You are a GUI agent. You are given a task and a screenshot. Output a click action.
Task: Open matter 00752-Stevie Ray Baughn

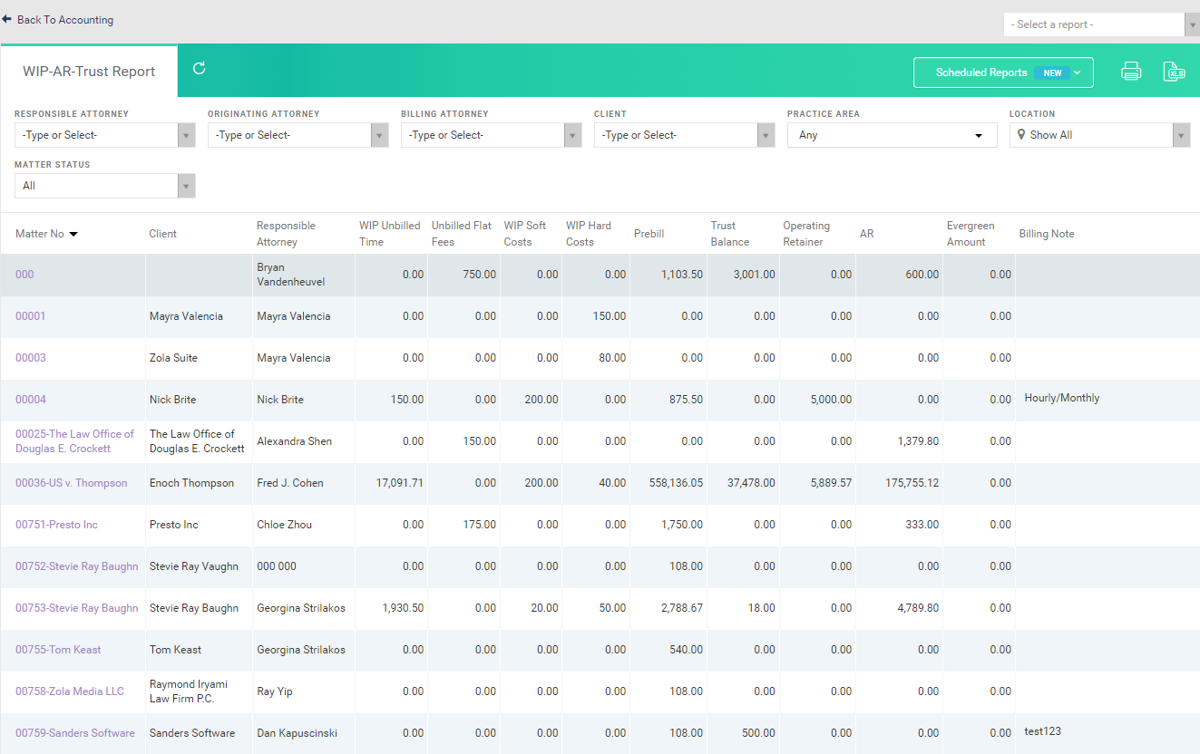pyautogui.click(x=77, y=566)
